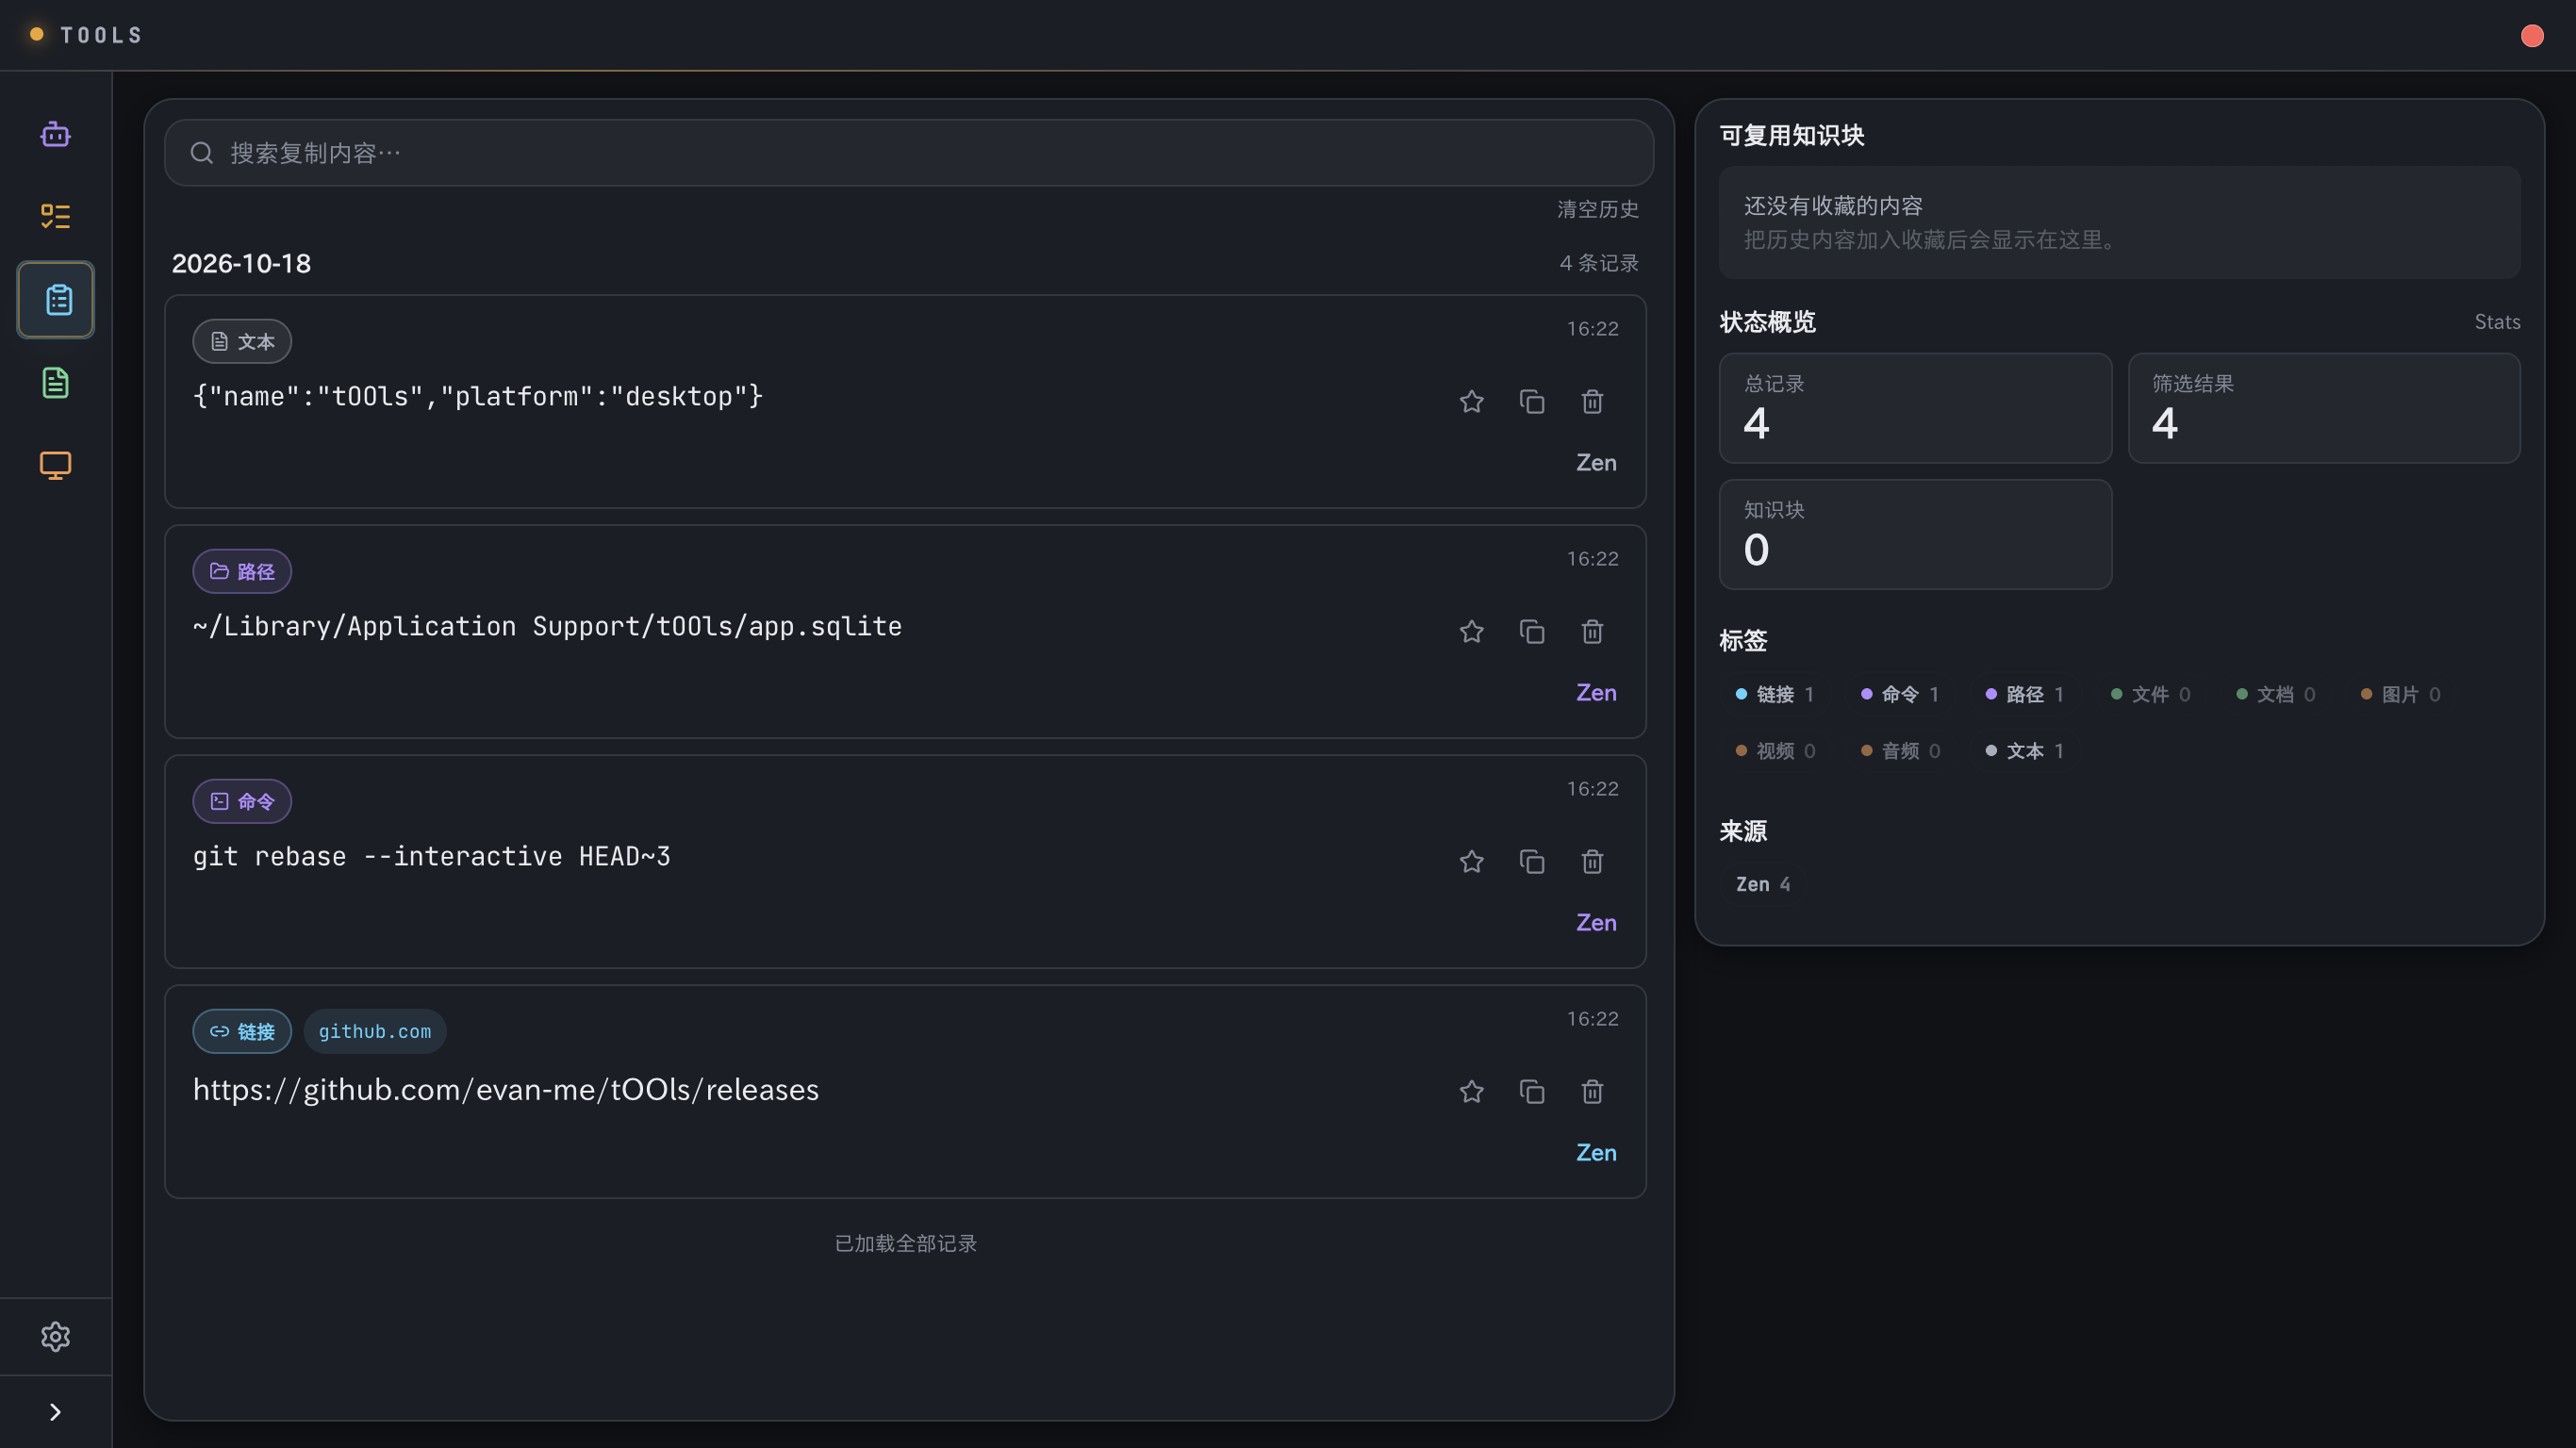
Task: Filter by the Zen 4 source
Action: pos(1762,884)
